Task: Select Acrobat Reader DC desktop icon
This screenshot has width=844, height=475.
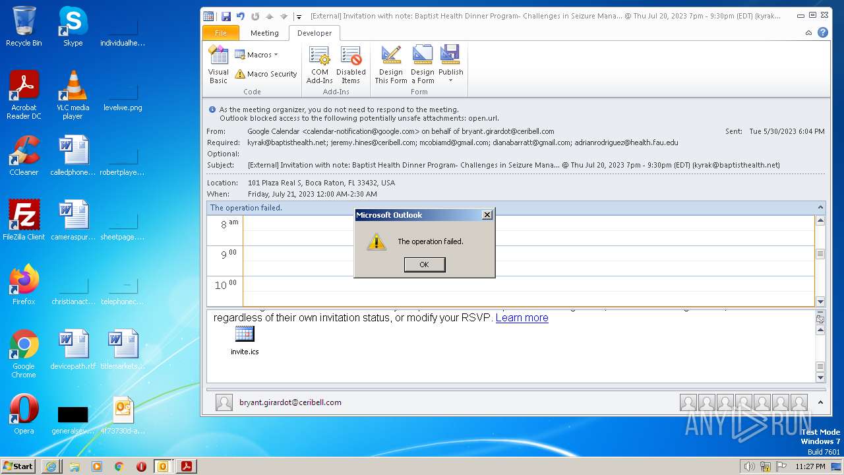Action: click(24, 95)
